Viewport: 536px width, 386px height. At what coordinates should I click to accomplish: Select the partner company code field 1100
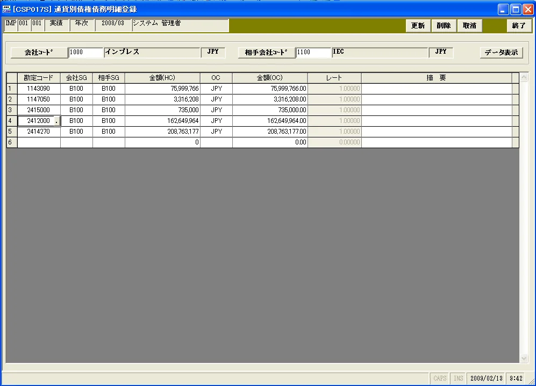[x=313, y=52]
